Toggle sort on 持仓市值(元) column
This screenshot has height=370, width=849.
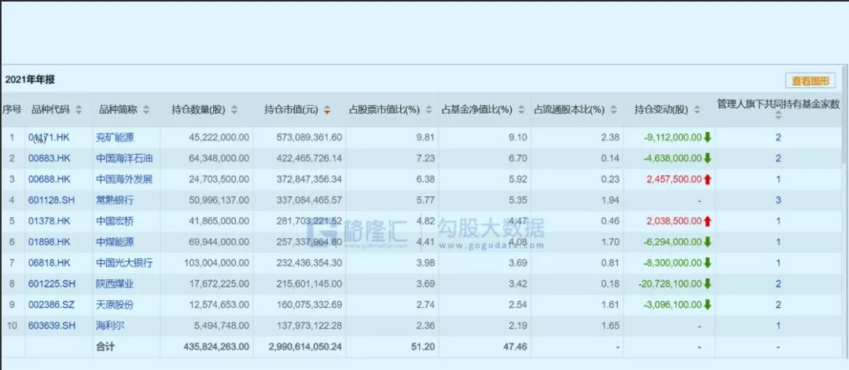coord(326,110)
